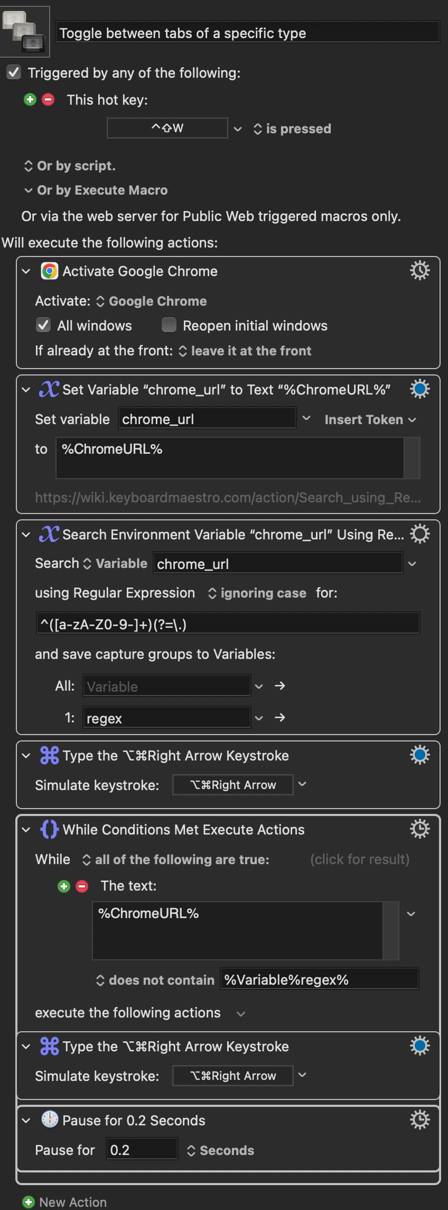Click the (click for result) button
The image size is (448, 1210).
click(359, 859)
